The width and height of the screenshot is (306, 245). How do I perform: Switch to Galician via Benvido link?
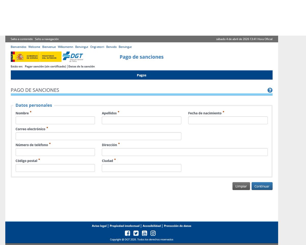(111, 47)
